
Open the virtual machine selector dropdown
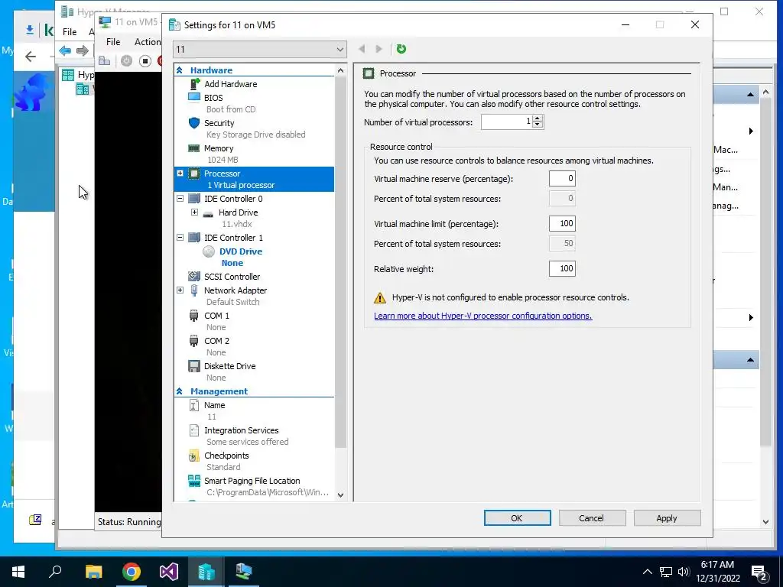(340, 50)
